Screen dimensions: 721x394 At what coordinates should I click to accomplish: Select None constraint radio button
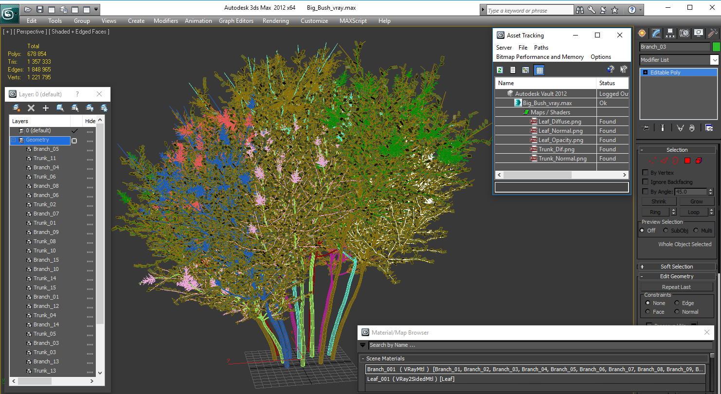point(648,303)
